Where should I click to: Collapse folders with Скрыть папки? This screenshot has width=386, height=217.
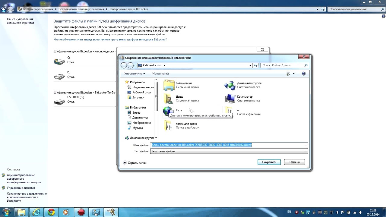point(135,163)
